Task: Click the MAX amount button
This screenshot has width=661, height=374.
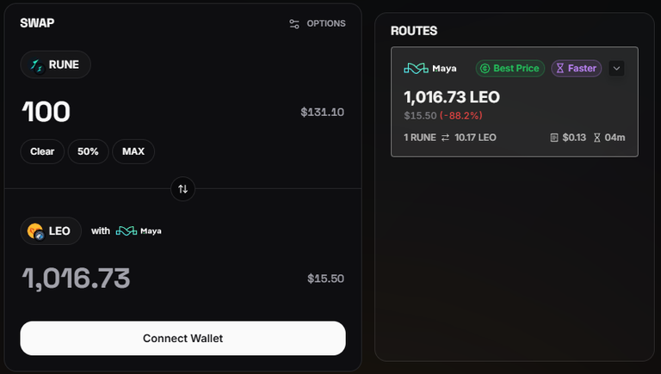Action: point(133,151)
